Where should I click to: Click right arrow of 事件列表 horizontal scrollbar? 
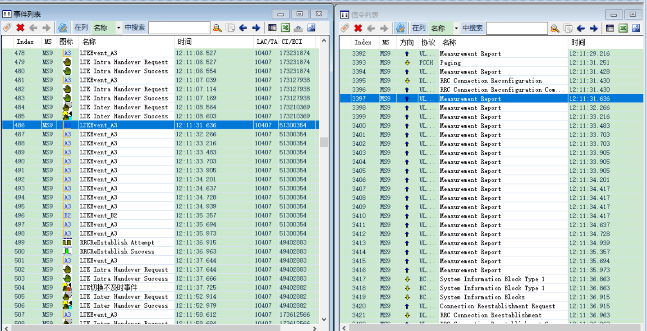pos(315,328)
